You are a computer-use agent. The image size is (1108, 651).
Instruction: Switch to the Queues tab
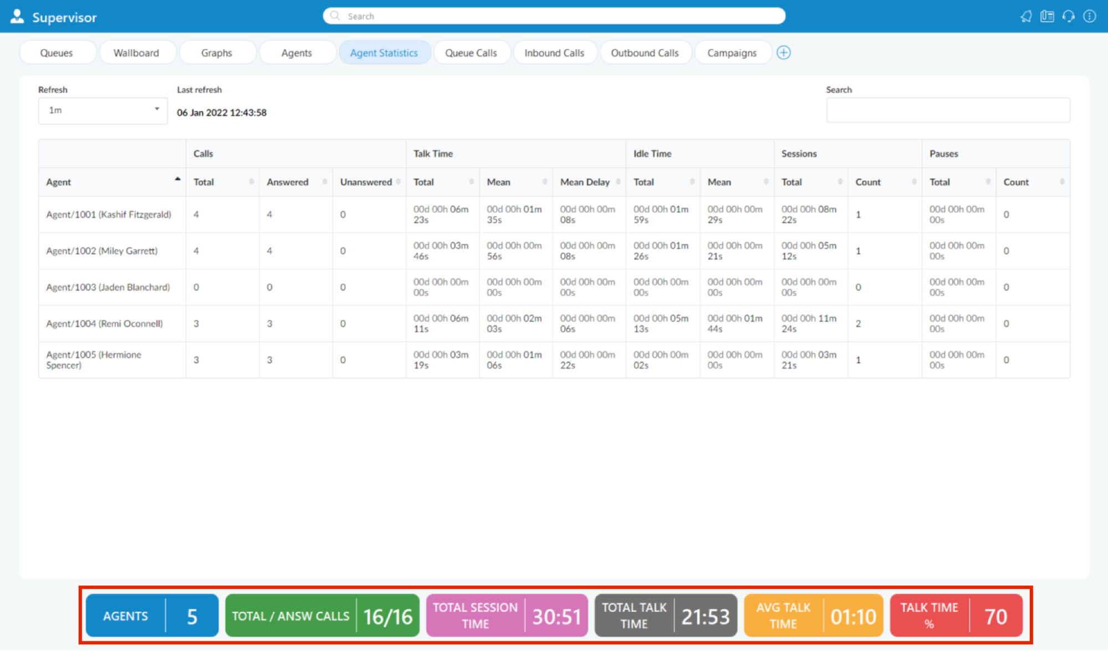pyautogui.click(x=55, y=53)
